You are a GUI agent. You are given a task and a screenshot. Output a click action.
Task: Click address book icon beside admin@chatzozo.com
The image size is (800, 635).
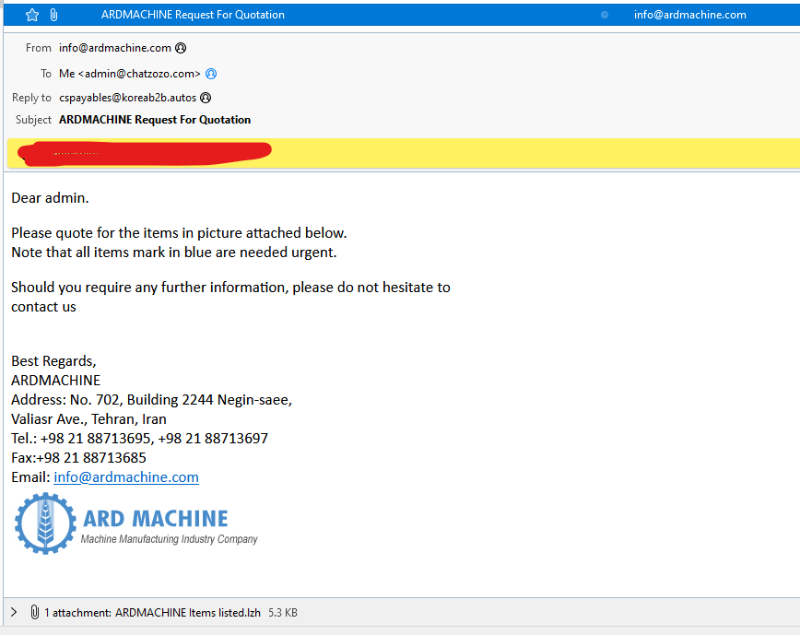(211, 74)
